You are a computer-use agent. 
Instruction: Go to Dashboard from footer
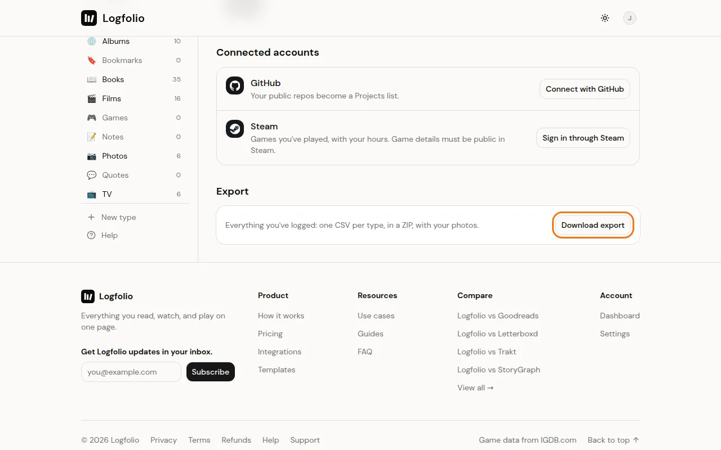click(620, 316)
